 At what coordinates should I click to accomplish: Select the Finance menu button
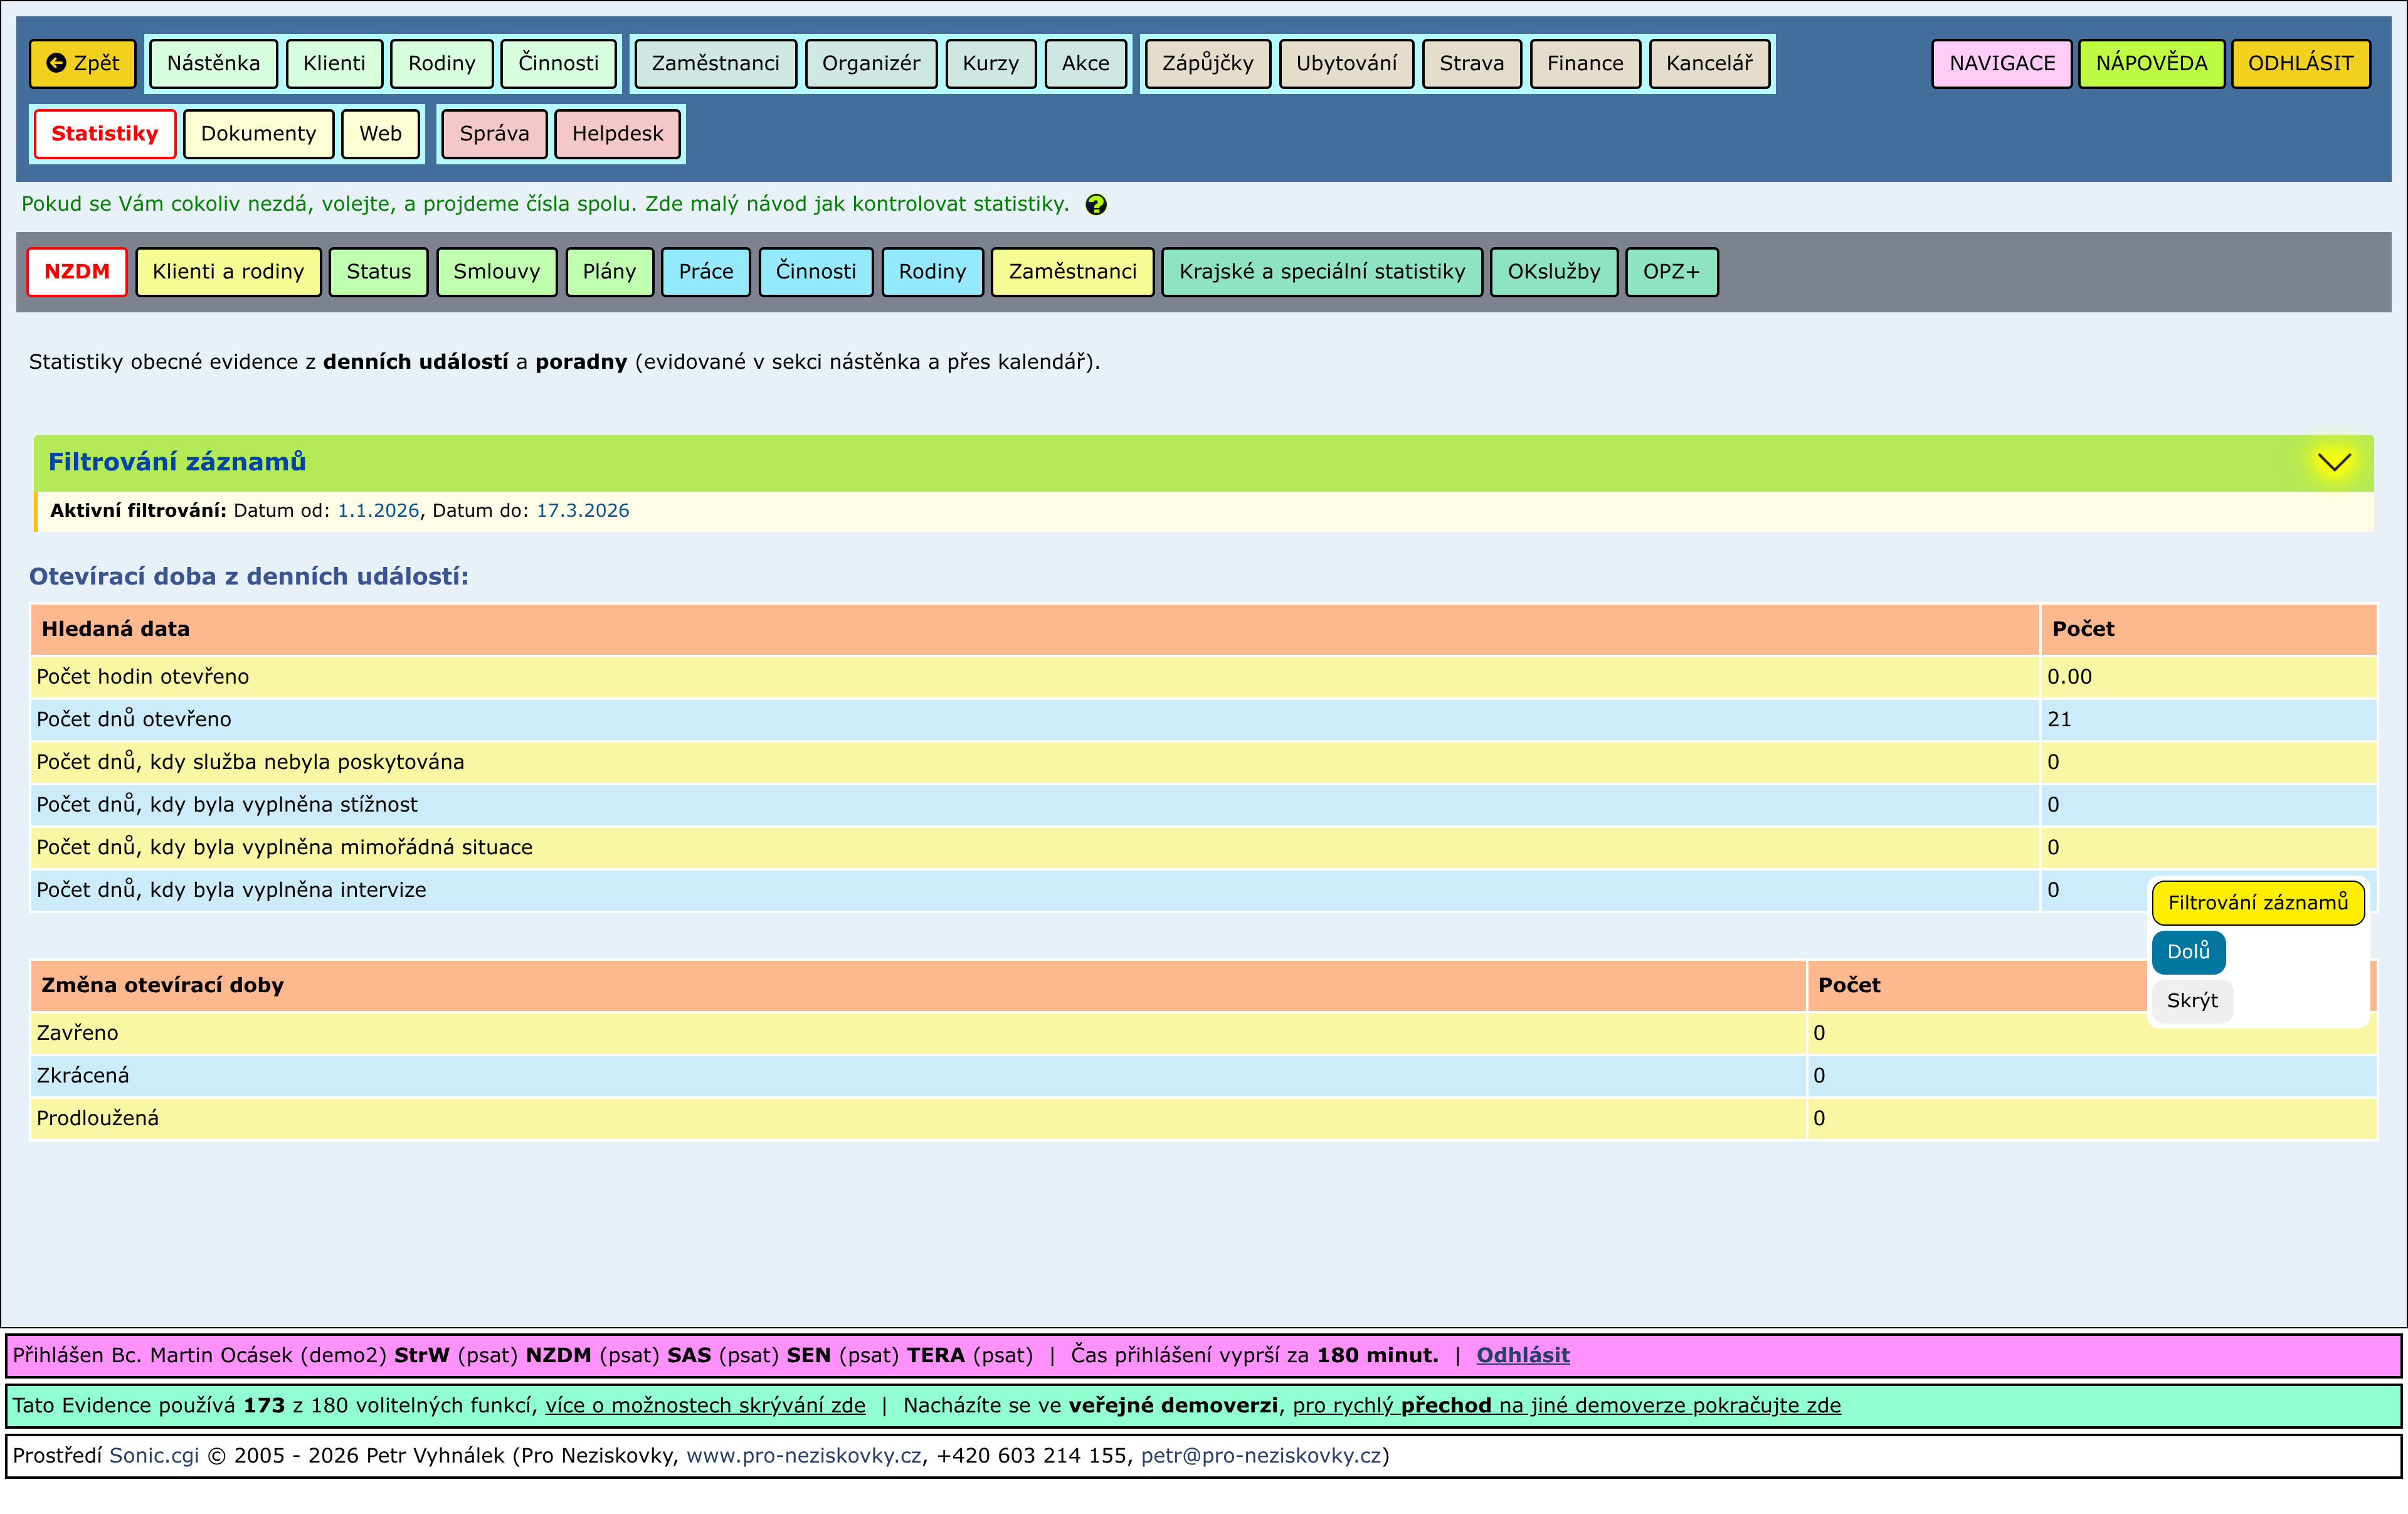[x=1584, y=64]
